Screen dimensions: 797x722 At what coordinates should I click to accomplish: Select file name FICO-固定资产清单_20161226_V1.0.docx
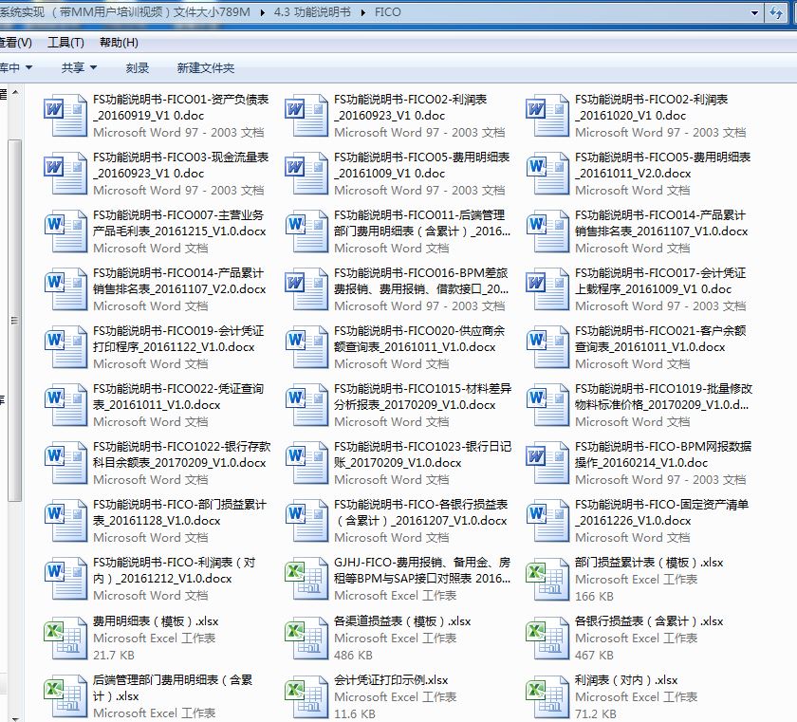(x=661, y=512)
